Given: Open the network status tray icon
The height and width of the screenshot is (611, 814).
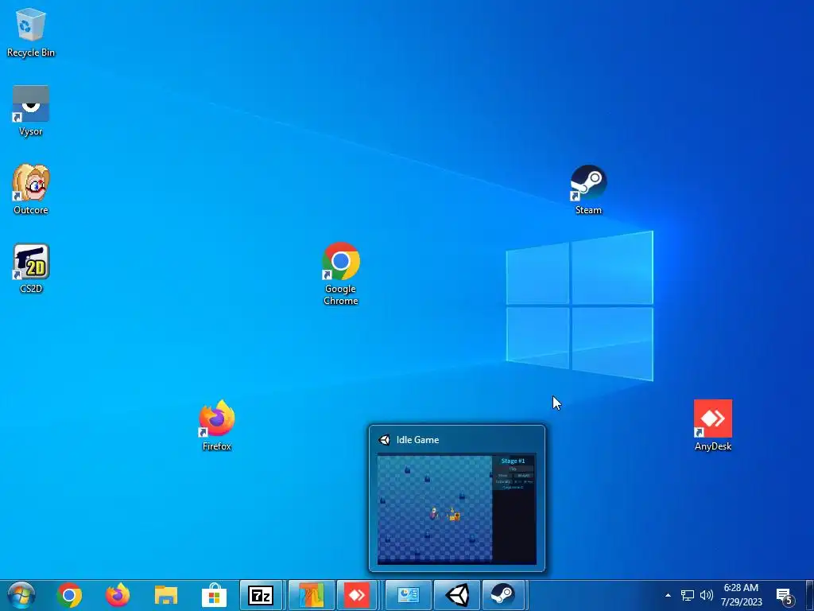Looking at the screenshot, I should tap(688, 595).
